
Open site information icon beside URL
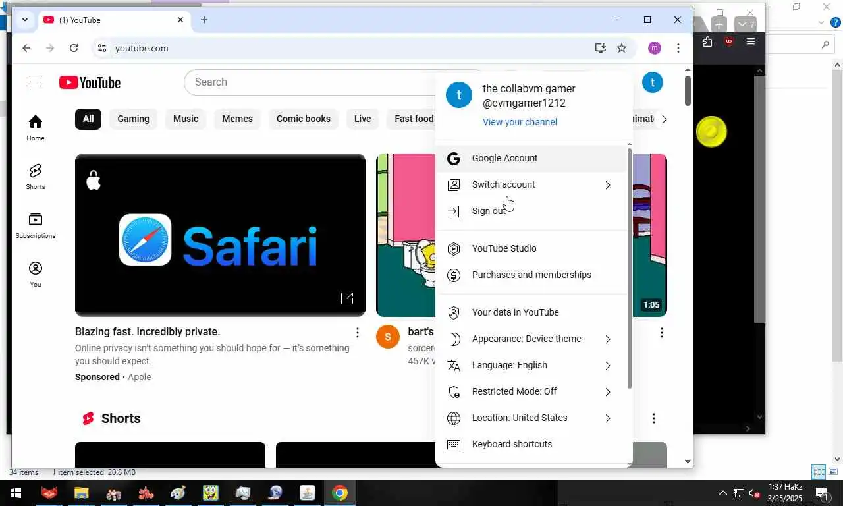coord(101,48)
